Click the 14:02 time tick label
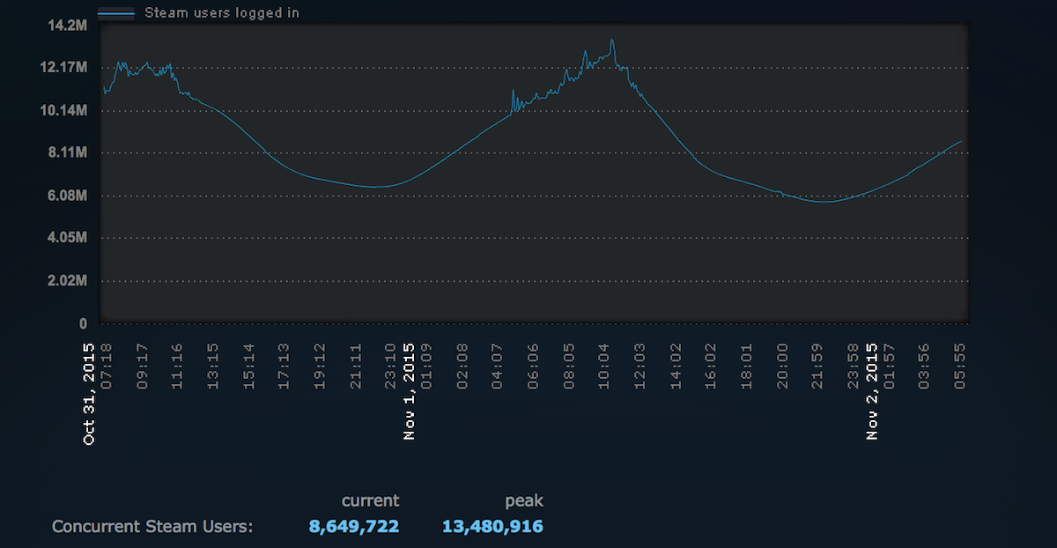The width and height of the screenshot is (1057, 548). coord(676,367)
